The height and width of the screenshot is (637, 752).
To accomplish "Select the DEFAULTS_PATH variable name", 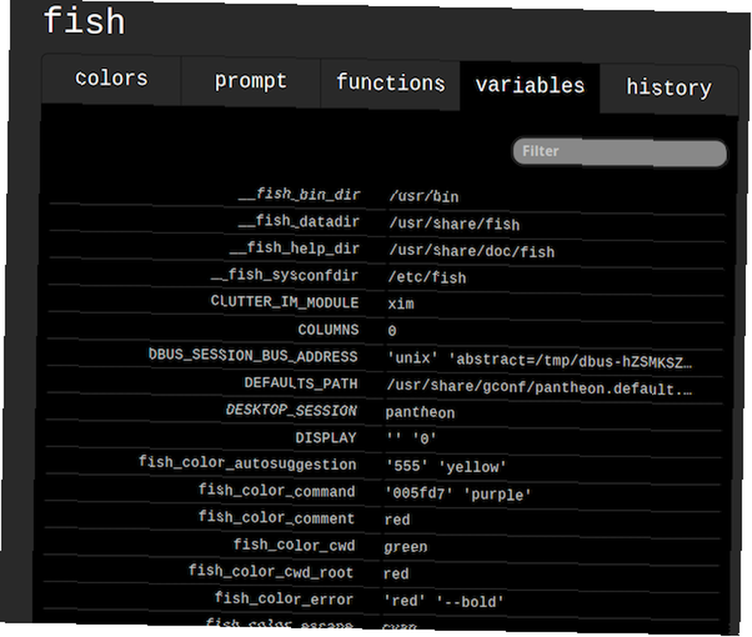I will pyautogui.click(x=301, y=383).
